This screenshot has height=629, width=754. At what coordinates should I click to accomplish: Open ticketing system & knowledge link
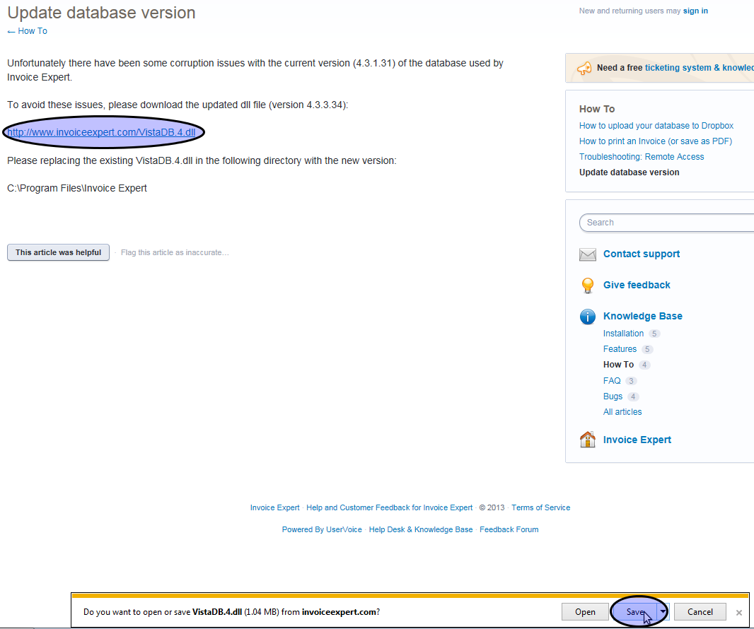tap(699, 68)
